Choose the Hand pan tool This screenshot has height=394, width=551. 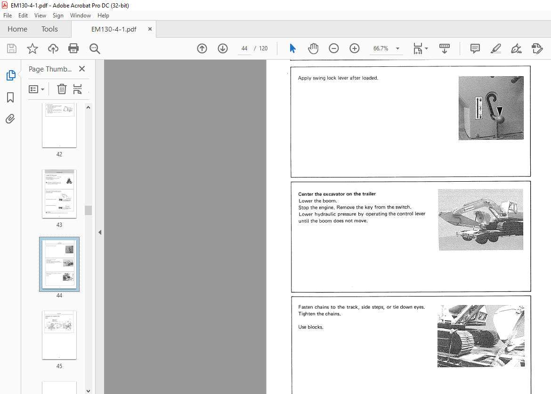(x=313, y=48)
